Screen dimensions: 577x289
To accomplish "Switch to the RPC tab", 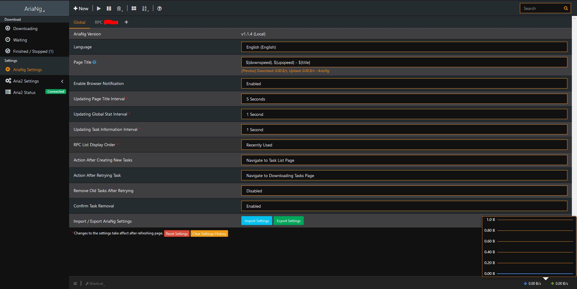I will [106, 22].
